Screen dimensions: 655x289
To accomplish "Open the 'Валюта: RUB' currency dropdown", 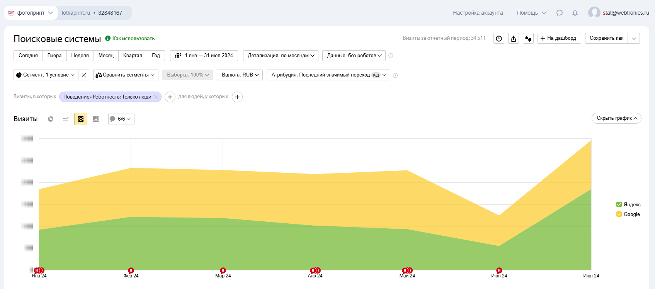I will point(240,75).
